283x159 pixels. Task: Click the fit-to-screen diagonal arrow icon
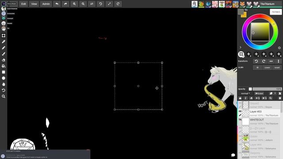pos(109,4)
